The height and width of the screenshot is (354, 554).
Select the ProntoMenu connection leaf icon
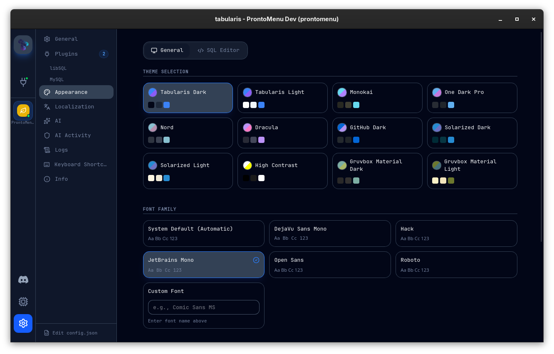23,111
